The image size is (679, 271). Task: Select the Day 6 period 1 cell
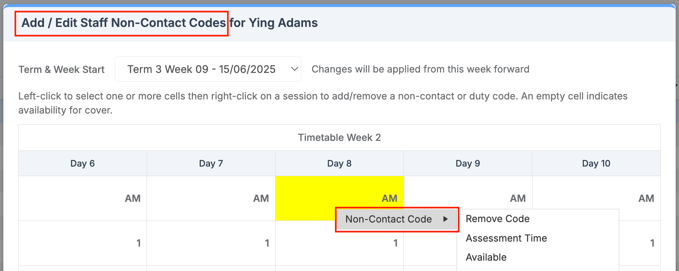(x=83, y=243)
